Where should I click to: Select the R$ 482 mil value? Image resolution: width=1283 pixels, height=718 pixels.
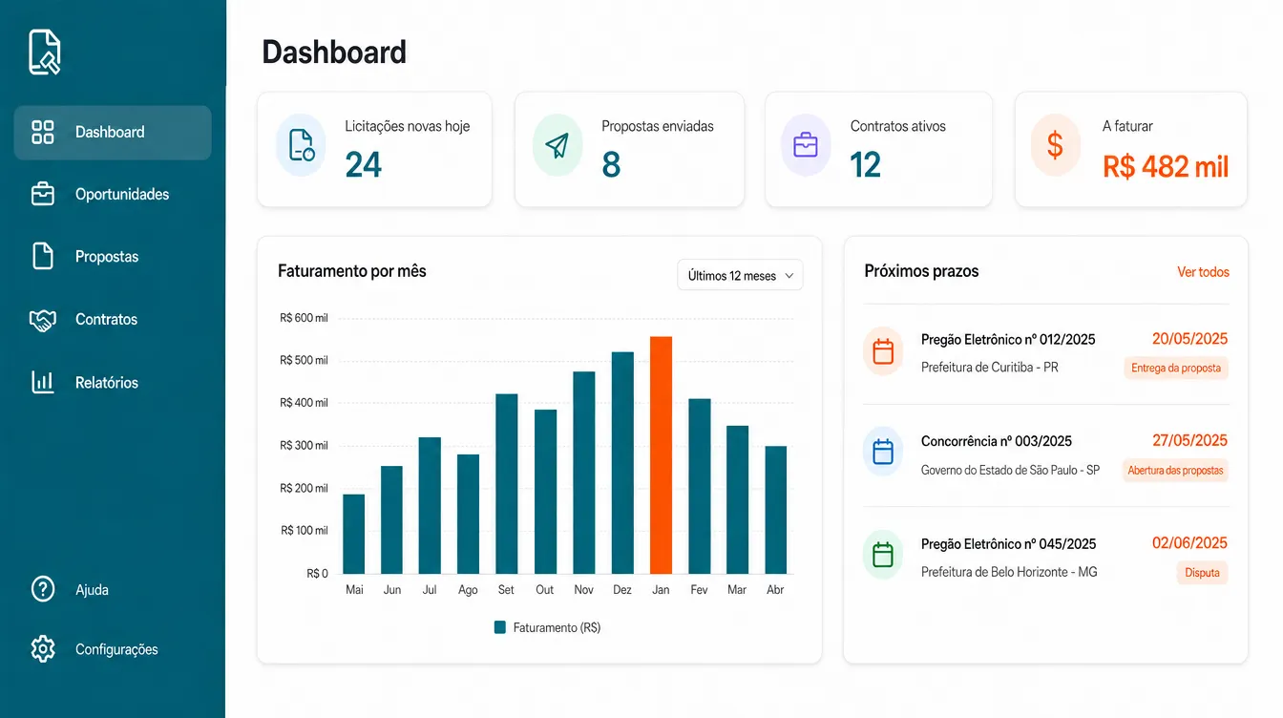click(1166, 167)
